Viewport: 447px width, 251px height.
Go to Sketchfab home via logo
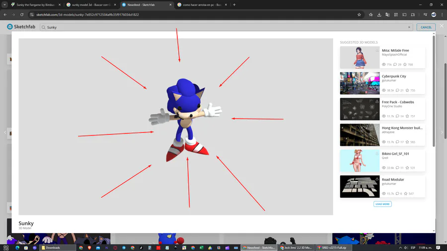point(21,27)
